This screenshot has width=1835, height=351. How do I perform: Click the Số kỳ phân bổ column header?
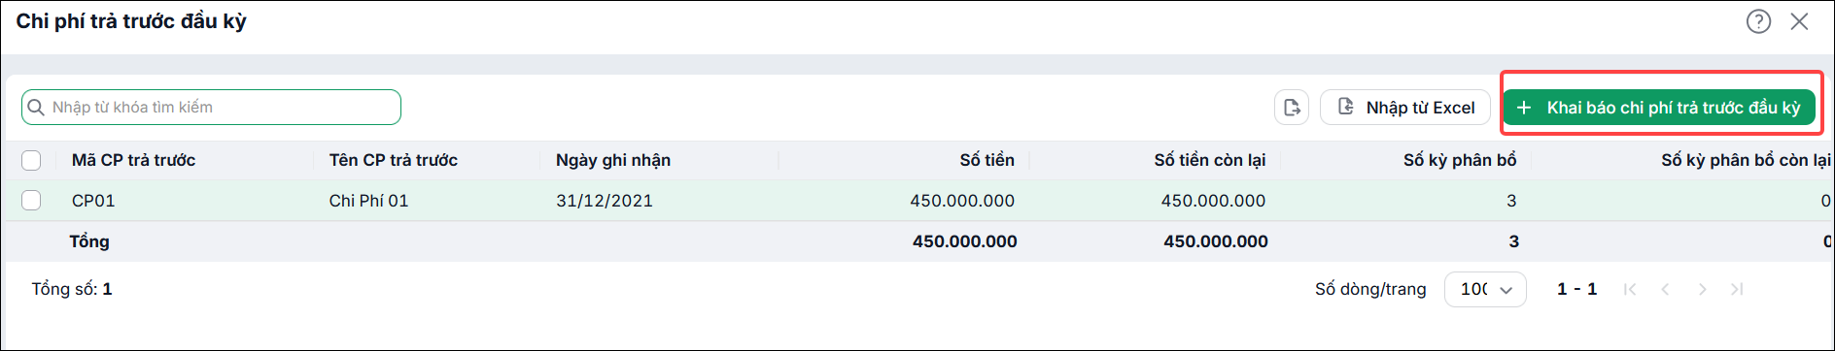1459,160
